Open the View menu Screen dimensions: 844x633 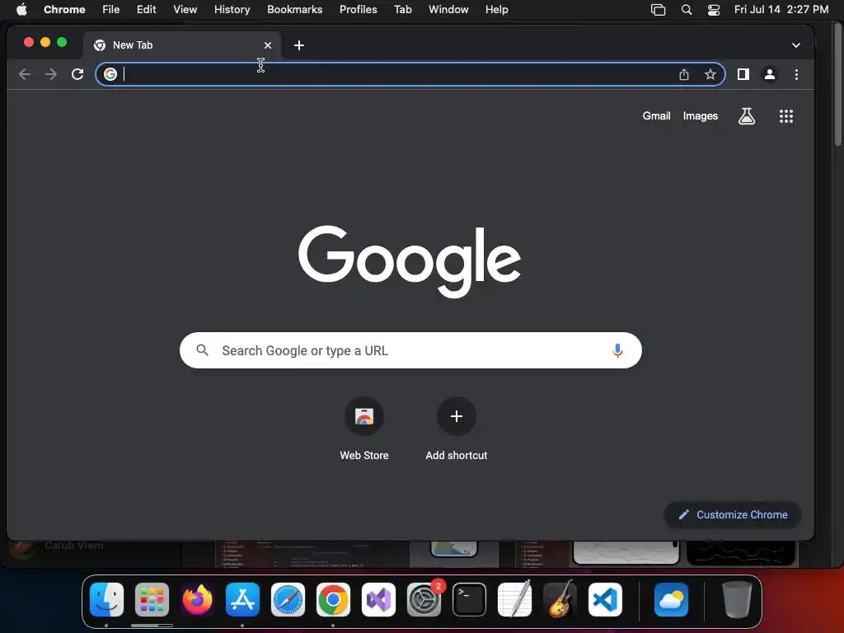[x=185, y=10]
